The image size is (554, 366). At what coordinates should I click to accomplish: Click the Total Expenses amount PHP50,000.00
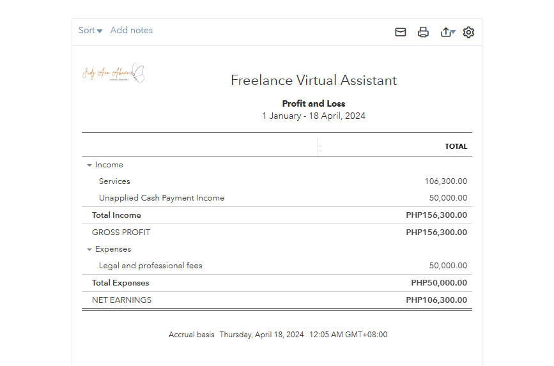[x=439, y=283]
